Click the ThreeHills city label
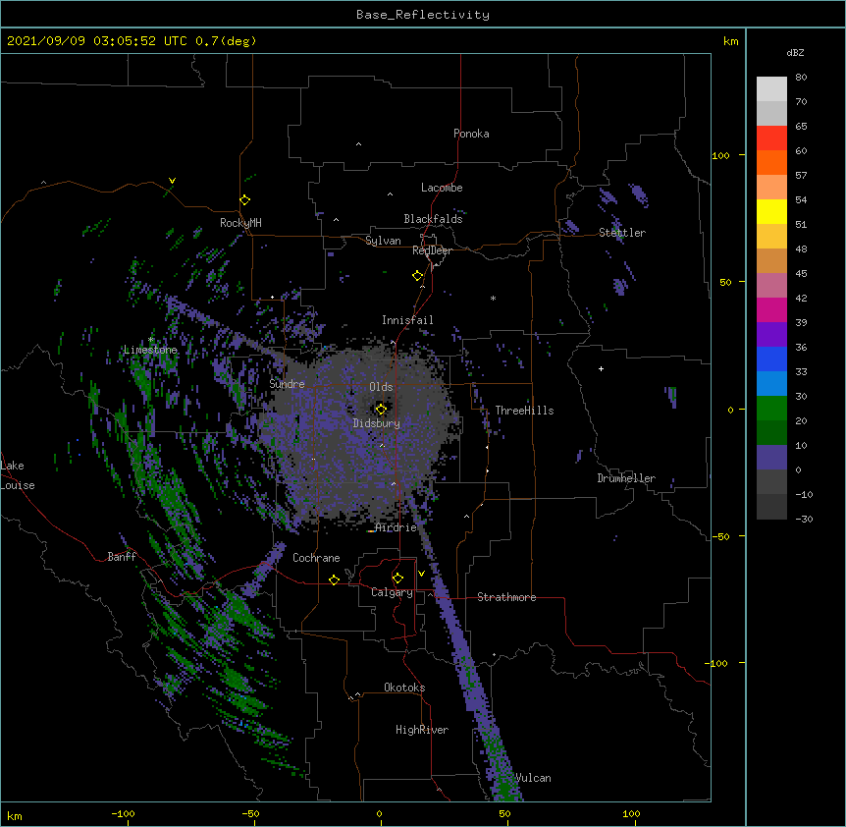 [x=524, y=411]
